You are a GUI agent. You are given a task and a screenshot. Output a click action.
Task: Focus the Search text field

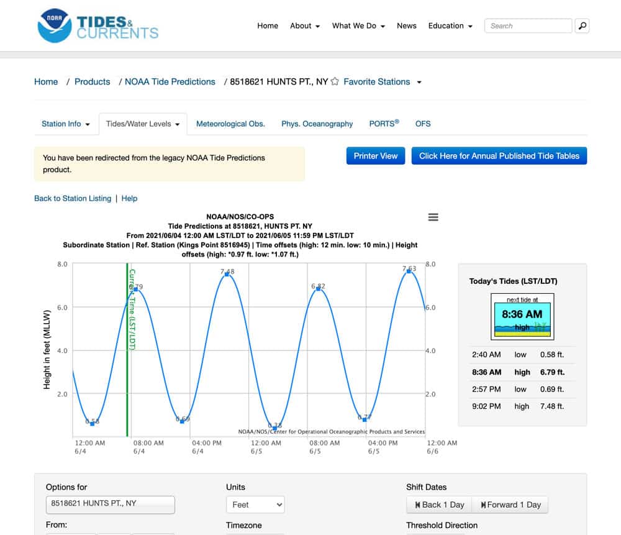pos(528,25)
